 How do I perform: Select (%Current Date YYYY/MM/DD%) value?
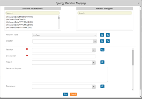click(x=20, y=25)
